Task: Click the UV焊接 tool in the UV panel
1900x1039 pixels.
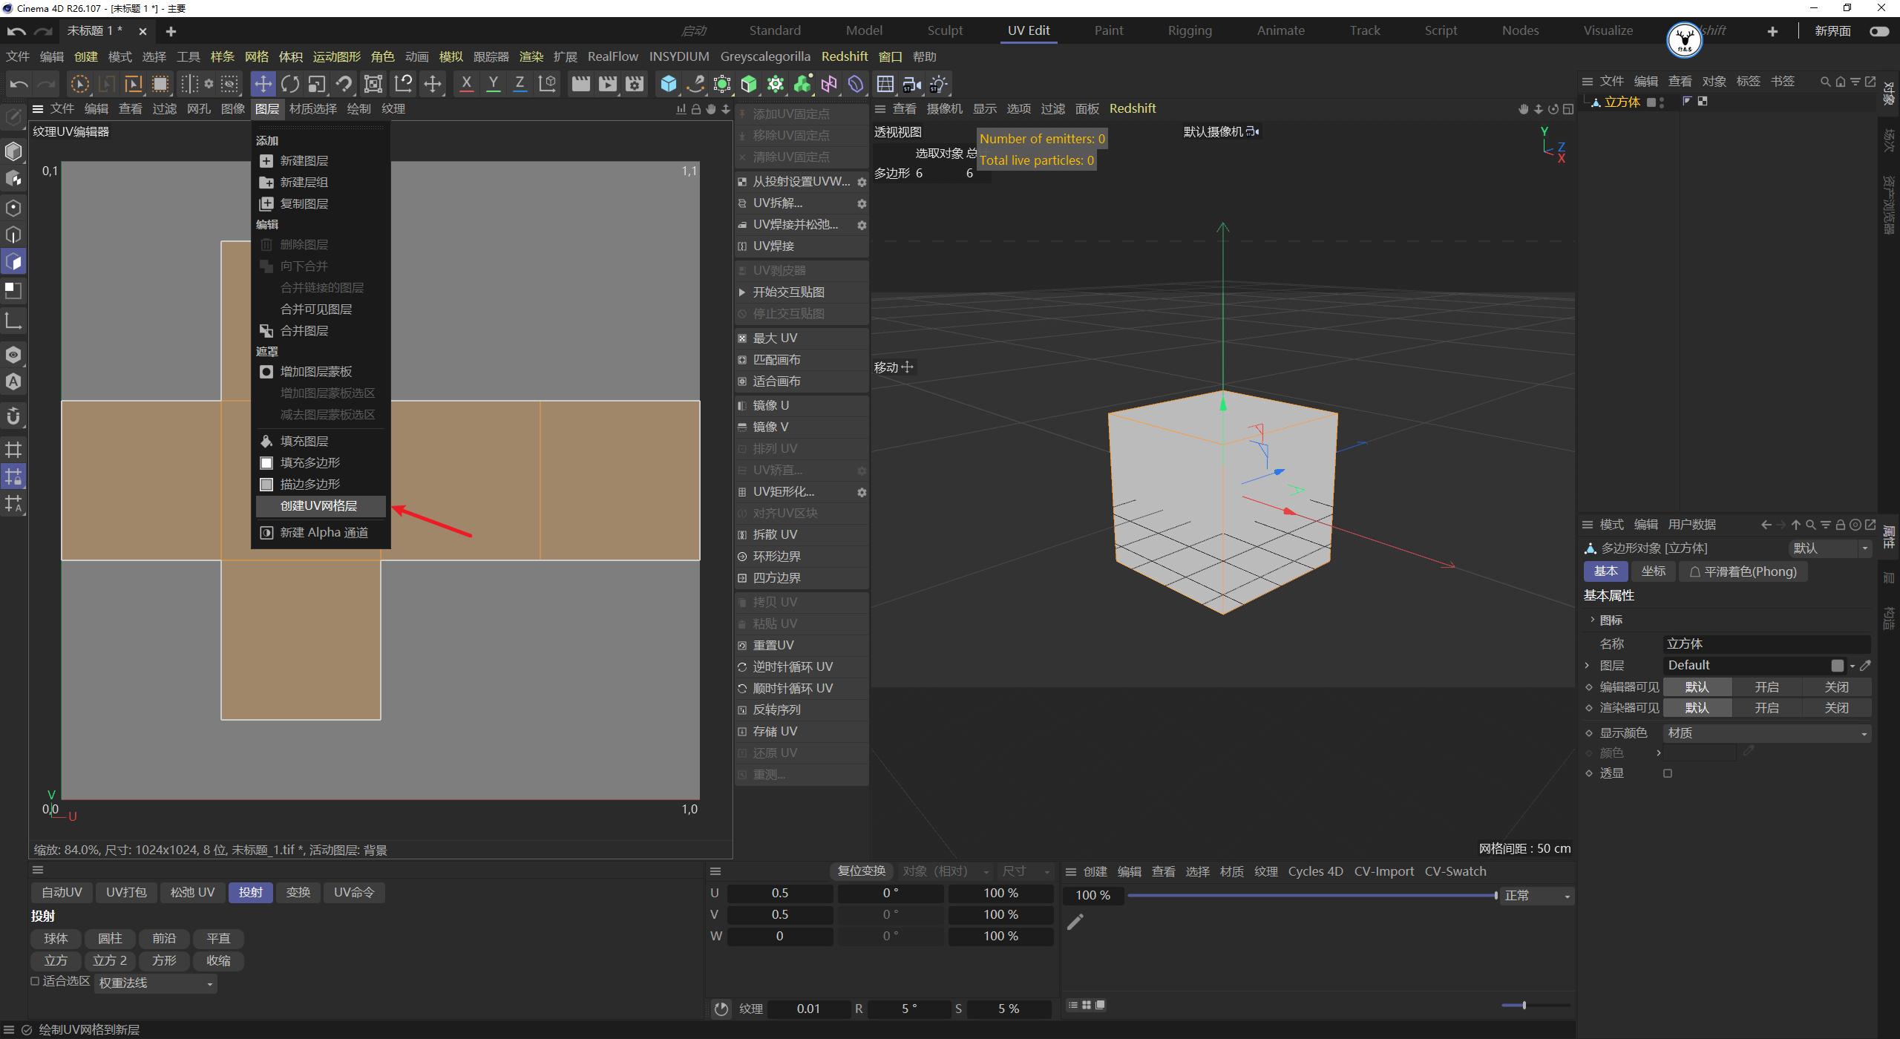Action: pos(774,246)
